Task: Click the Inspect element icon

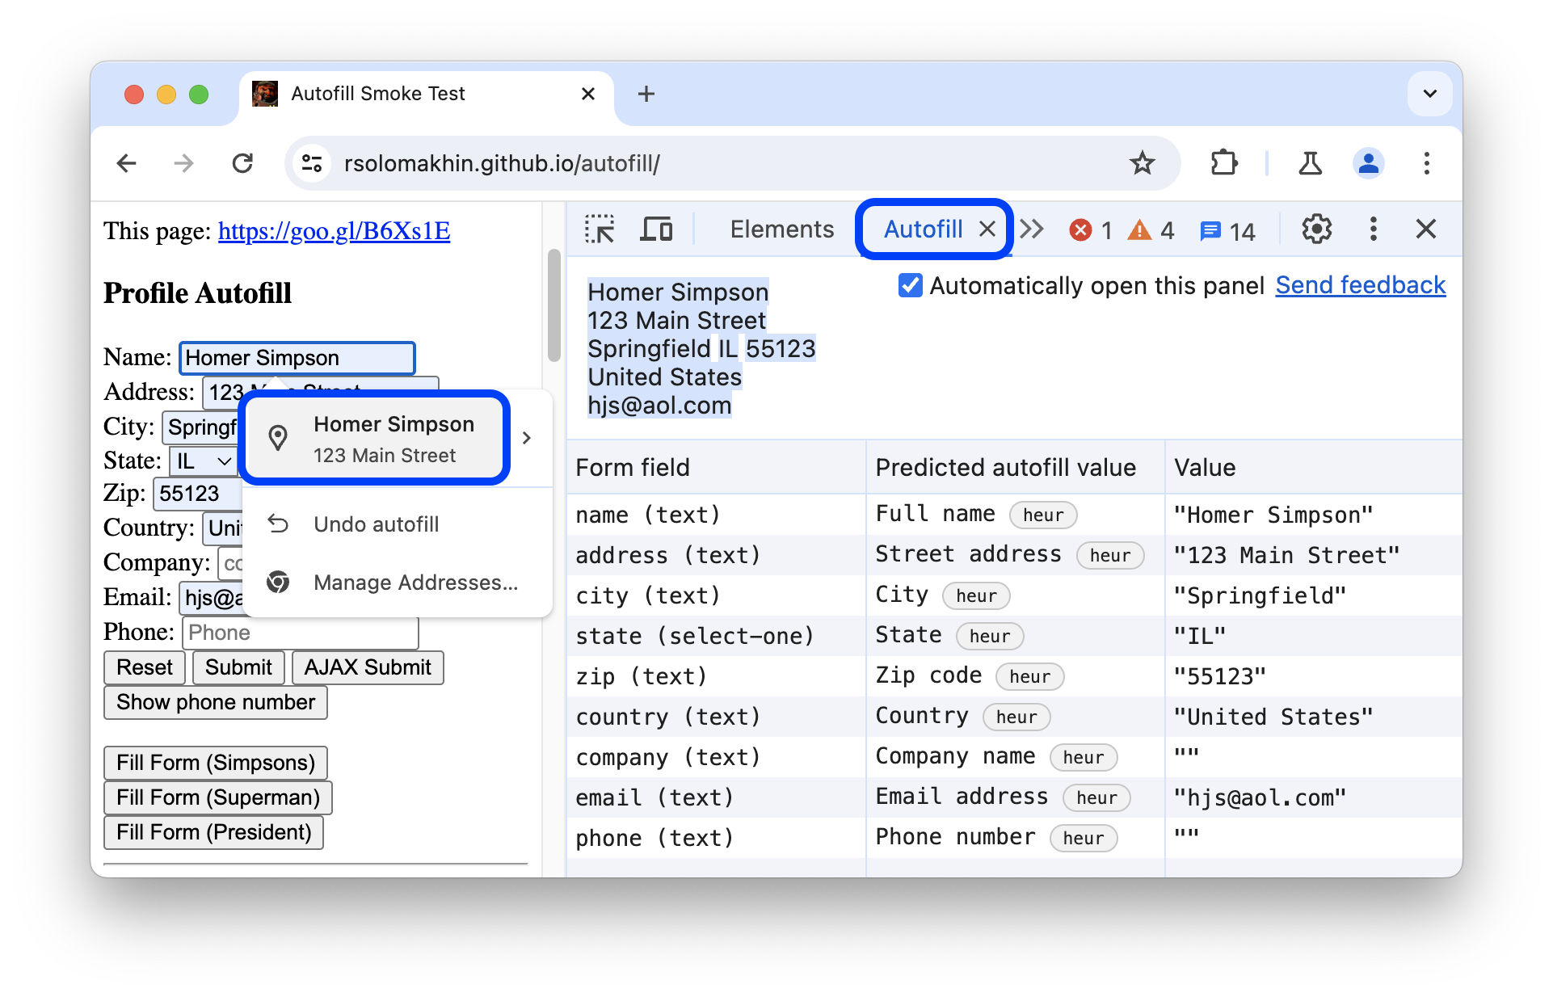Action: pos(598,231)
